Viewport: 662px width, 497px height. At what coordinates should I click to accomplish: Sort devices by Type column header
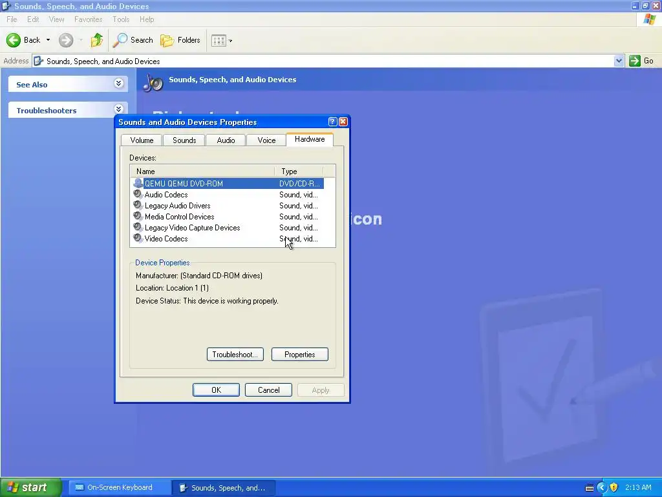(299, 171)
